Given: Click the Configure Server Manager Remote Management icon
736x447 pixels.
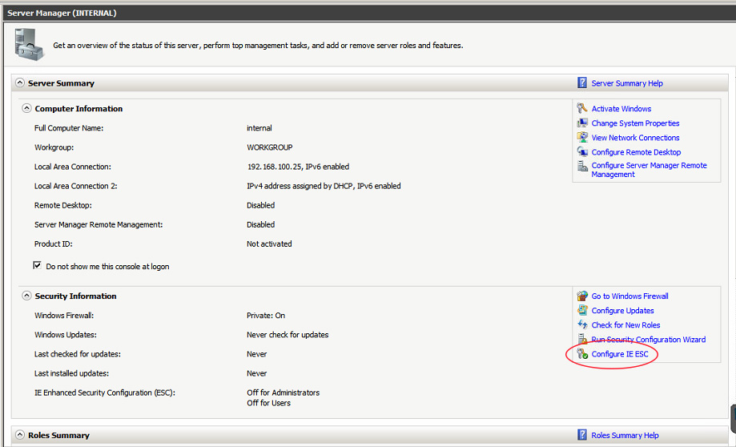Looking at the screenshot, I should (582, 166).
